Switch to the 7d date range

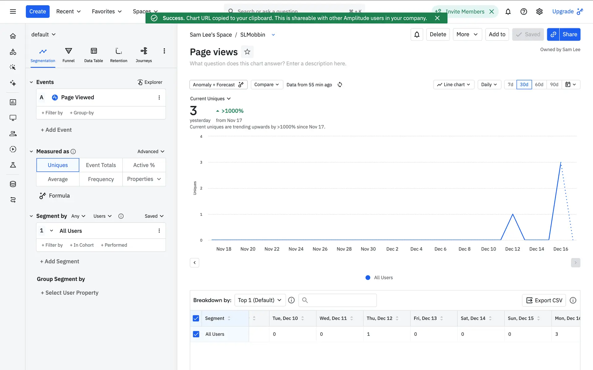[510, 84]
